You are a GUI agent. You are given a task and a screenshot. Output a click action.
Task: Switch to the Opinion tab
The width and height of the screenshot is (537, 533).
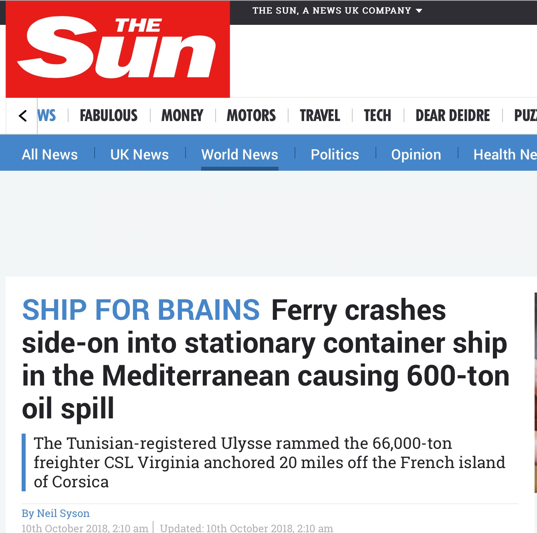(x=416, y=155)
